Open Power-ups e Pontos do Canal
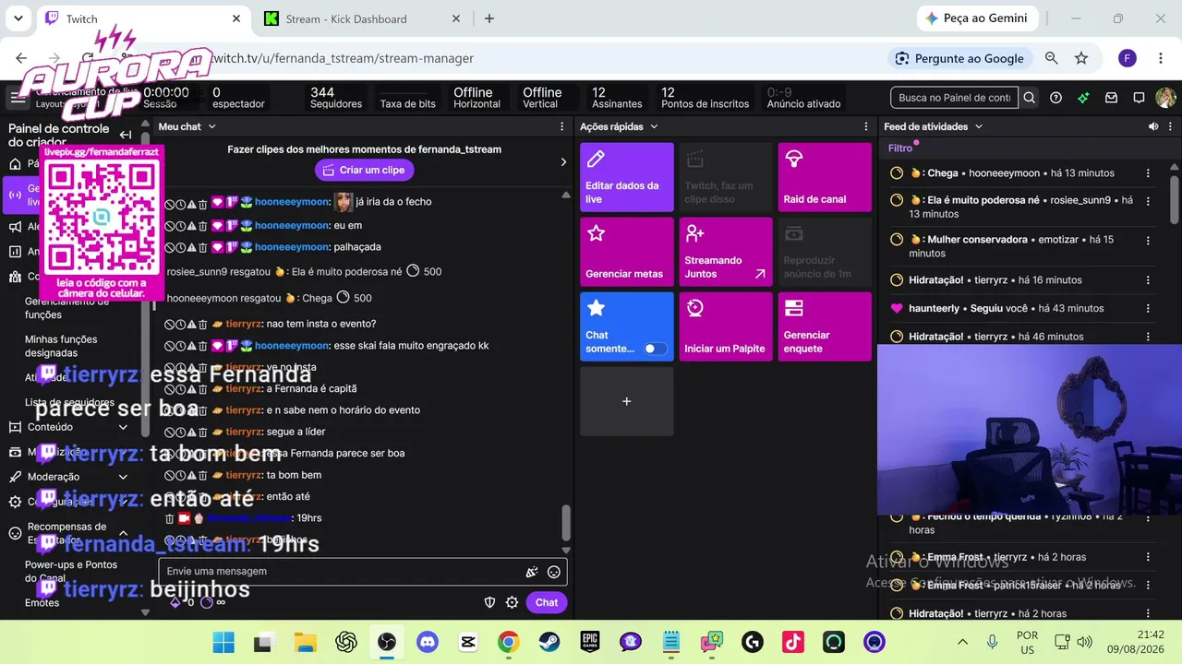Screen dimensions: 1182x664 (x=71, y=571)
